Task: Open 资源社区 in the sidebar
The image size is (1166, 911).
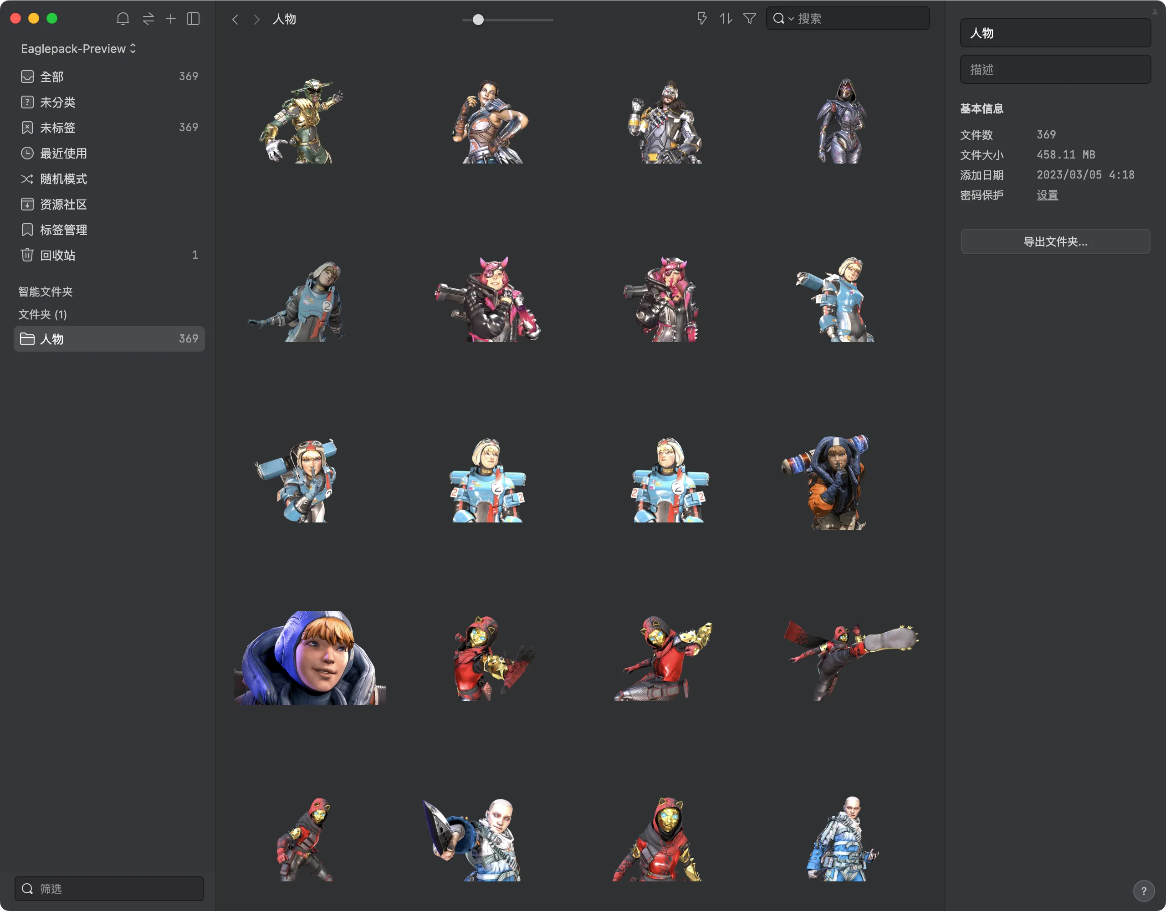Action: tap(109, 205)
